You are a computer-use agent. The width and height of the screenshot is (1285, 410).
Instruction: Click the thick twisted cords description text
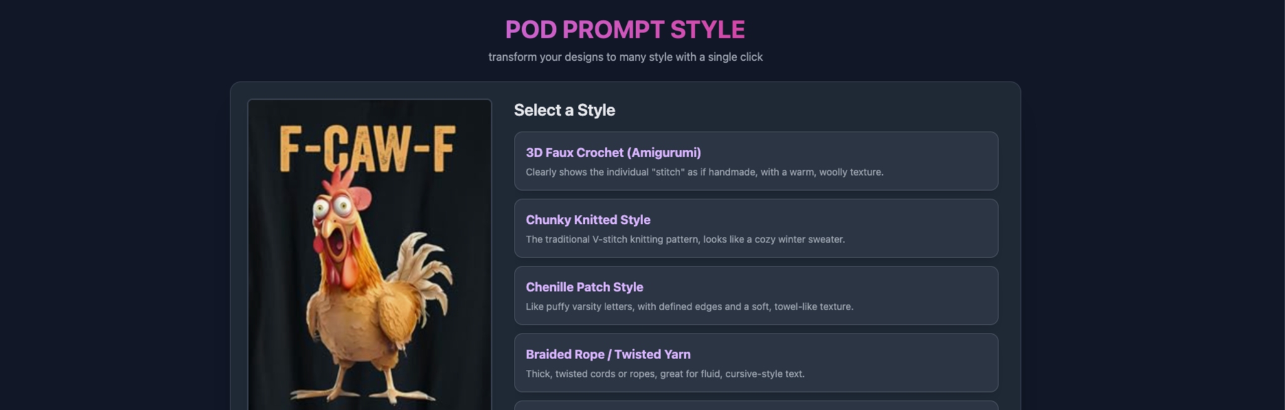[664, 374]
